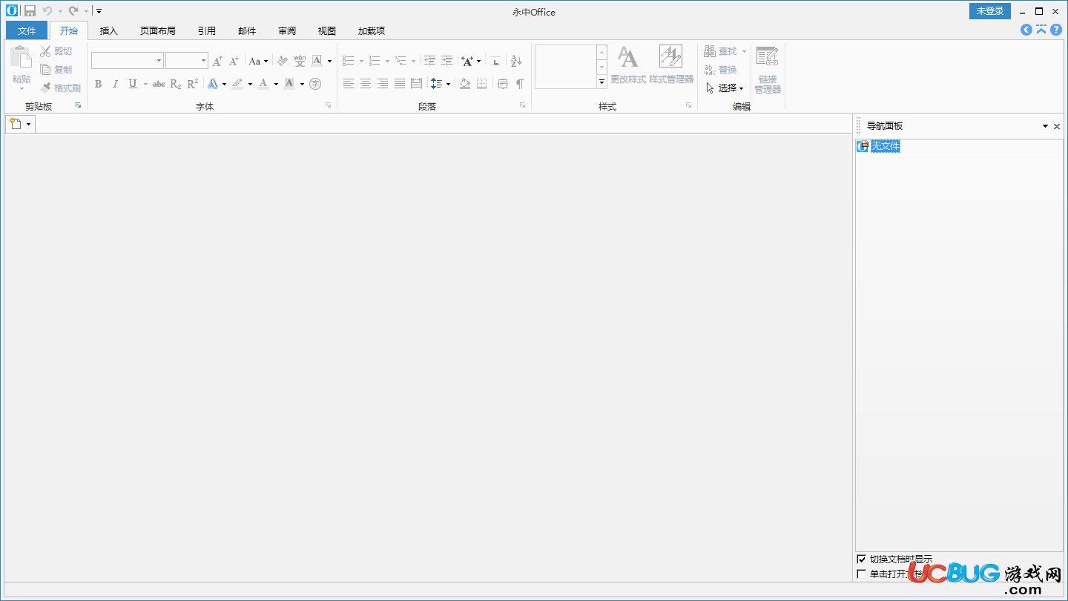Click the Paste (粘贴) clipboard icon
This screenshot has height=601, width=1068.
point(22,58)
